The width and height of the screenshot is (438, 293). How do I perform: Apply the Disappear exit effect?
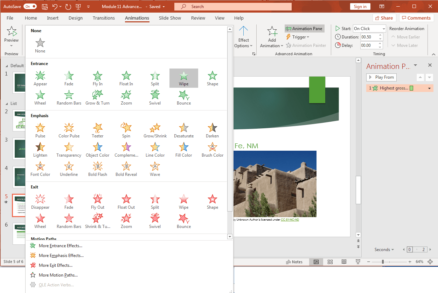pyautogui.click(x=40, y=202)
